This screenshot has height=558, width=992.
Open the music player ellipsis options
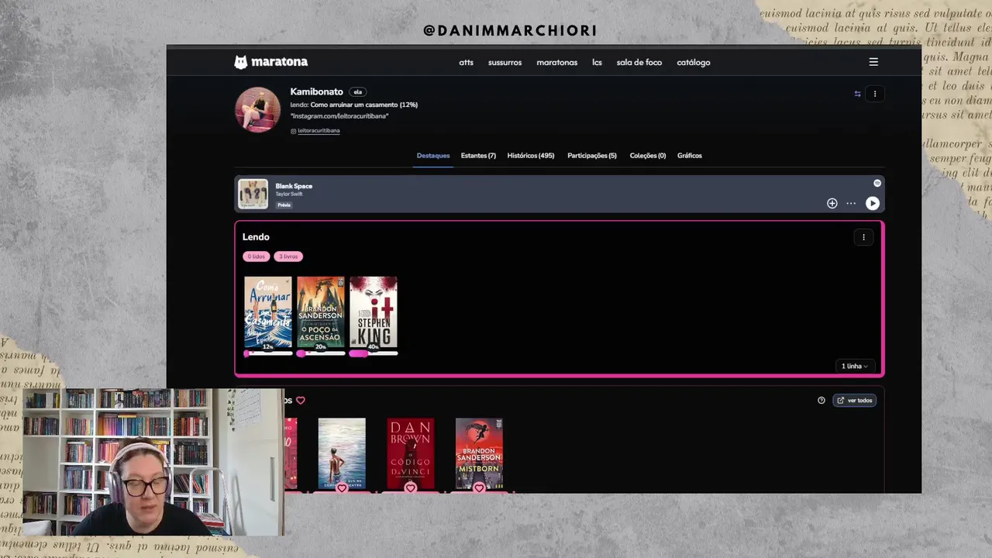pyautogui.click(x=851, y=203)
